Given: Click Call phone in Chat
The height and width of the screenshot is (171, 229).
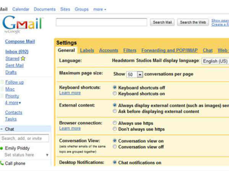Looking at the screenshot, I should (15, 163).
